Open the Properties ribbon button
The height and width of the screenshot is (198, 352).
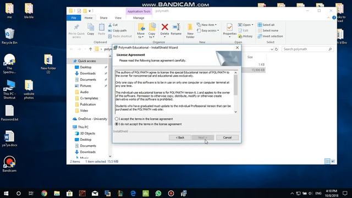pos(230,30)
